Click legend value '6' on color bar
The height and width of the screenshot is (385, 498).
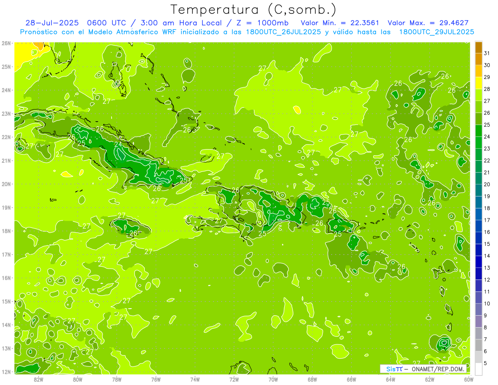[x=486, y=351]
